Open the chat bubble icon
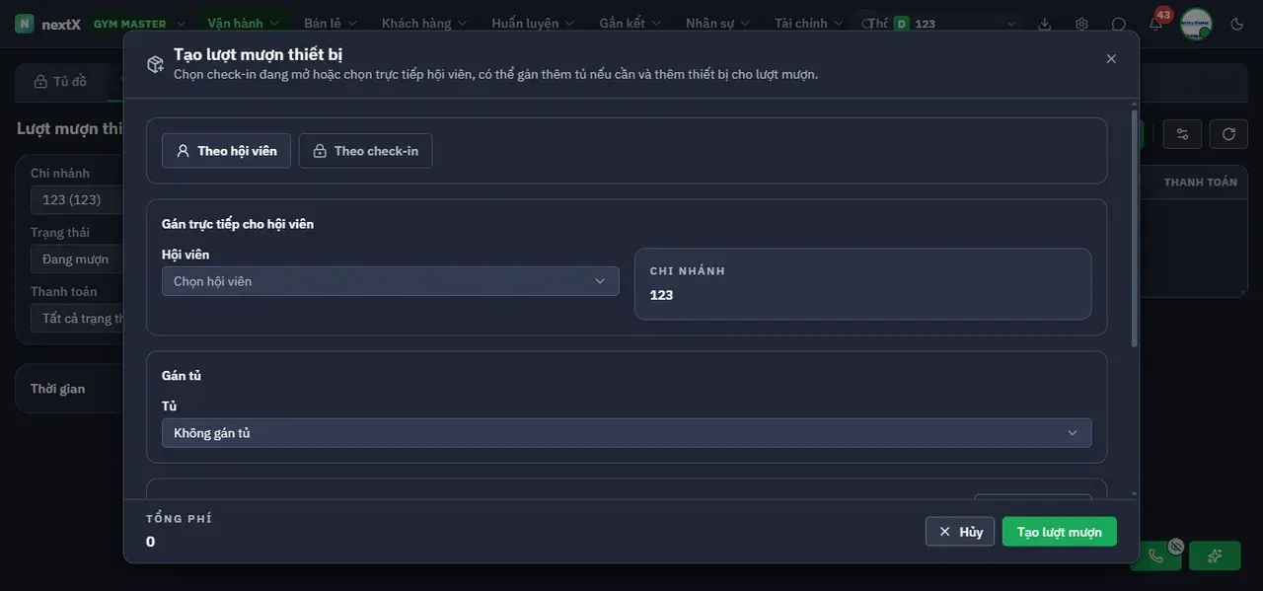The height and width of the screenshot is (591, 1263). pyautogui.click(x=1119, y=24)
